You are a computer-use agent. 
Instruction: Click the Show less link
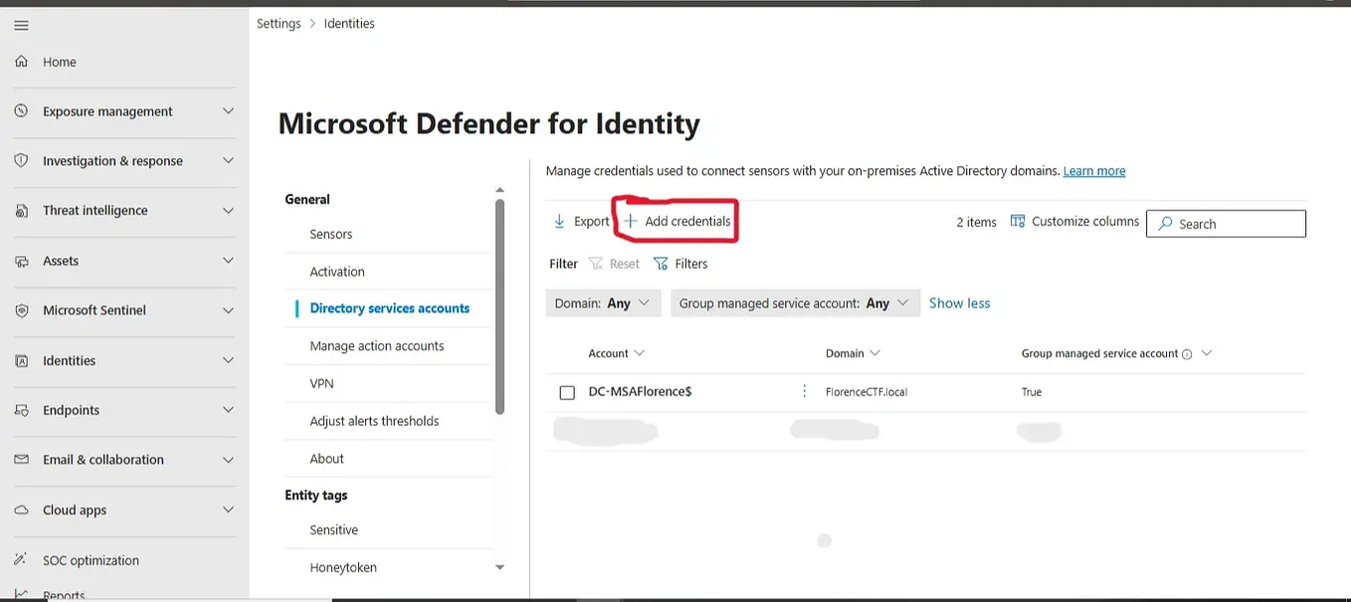(959, 303)
